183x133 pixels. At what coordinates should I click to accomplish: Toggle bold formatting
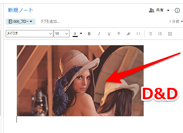[x=89, y=34]
